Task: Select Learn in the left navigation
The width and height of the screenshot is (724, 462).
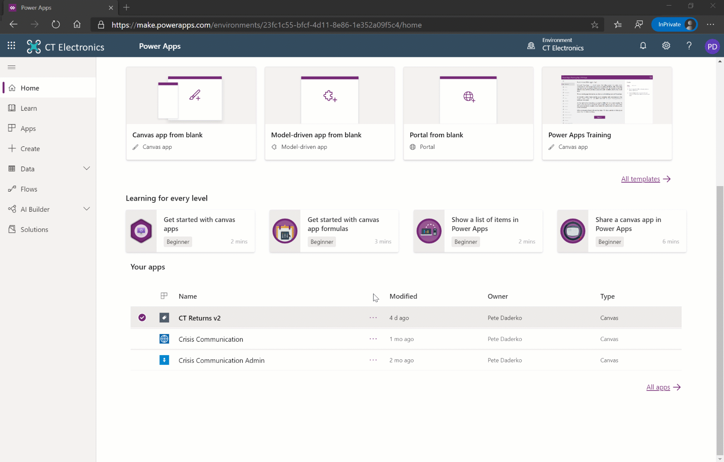Action: coord(29,108)
